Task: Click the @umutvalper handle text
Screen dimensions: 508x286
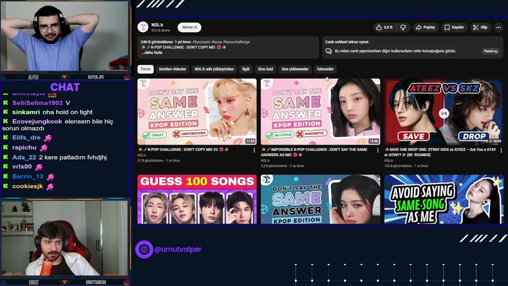Action: pyautogui.click(x=178, y=249)
